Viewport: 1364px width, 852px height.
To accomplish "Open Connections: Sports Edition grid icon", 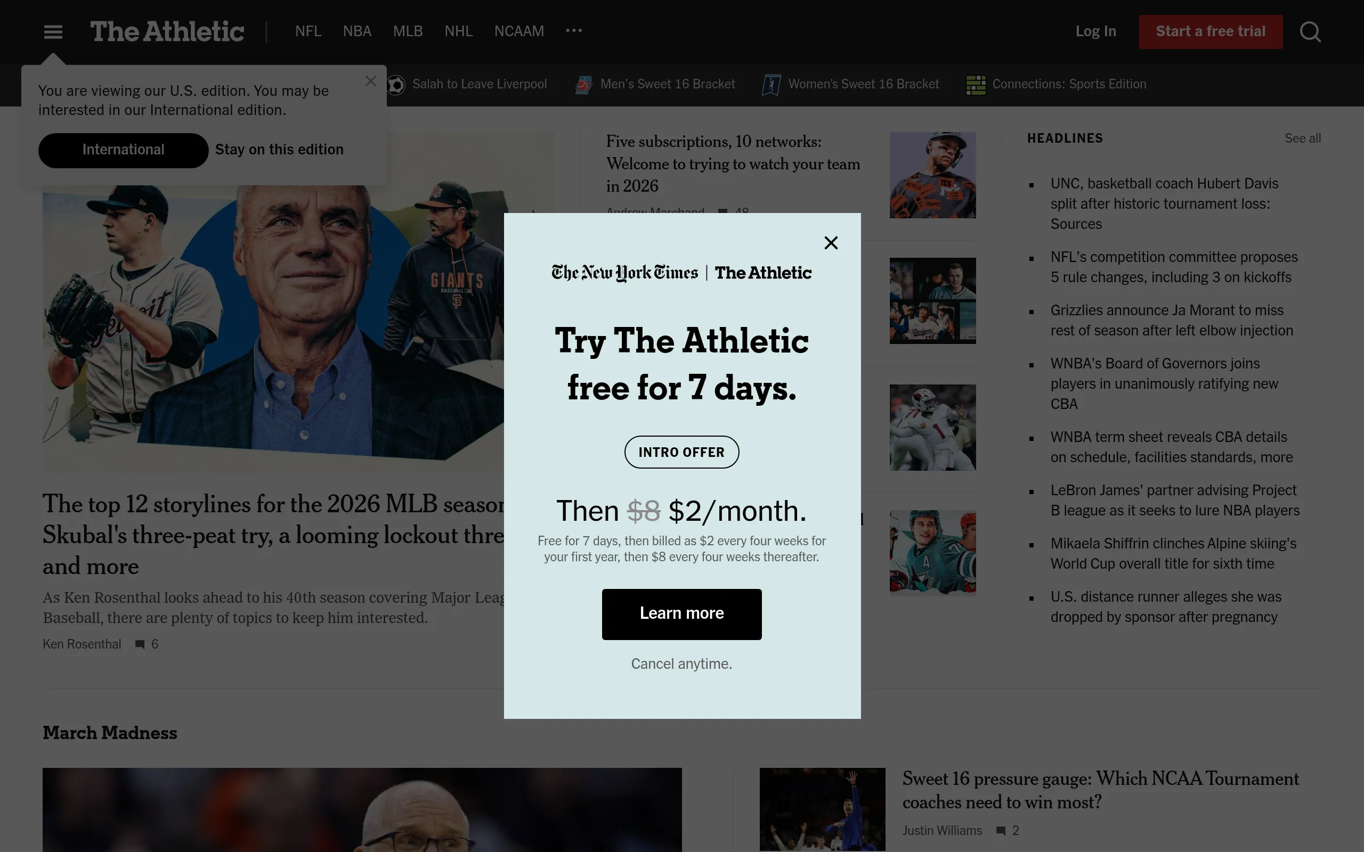I will click(975, 84).
